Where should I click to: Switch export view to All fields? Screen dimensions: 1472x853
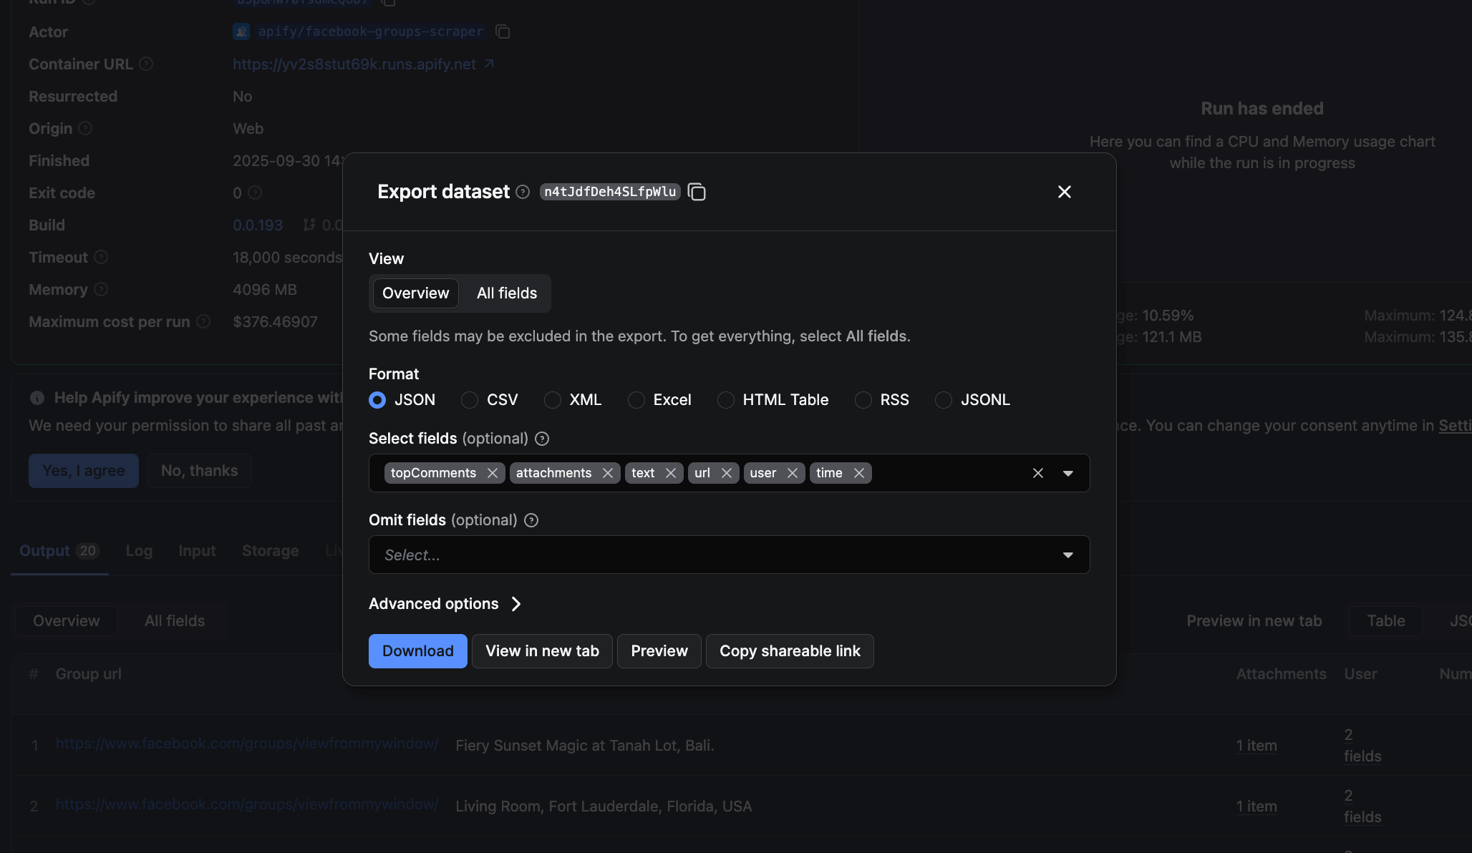pyautogui.click(x=506, y=293)
